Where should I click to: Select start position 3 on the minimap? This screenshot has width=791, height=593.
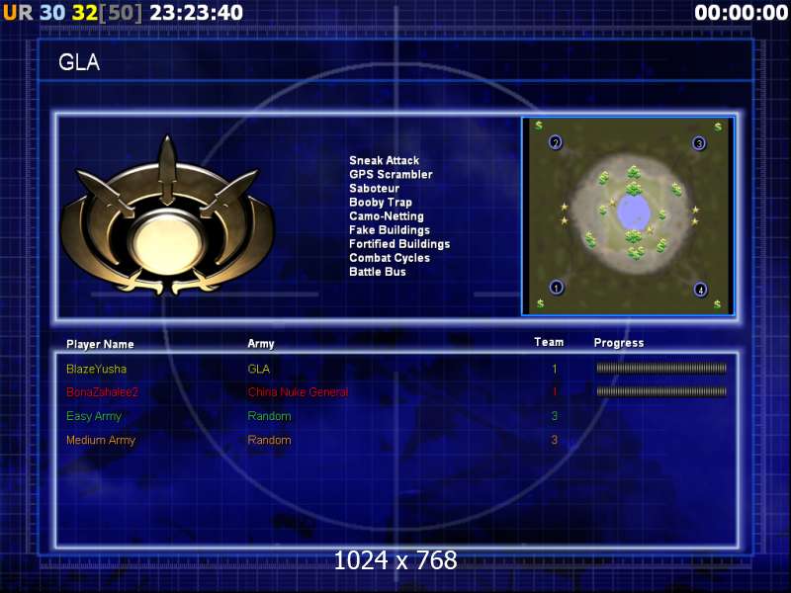(699, 143)
